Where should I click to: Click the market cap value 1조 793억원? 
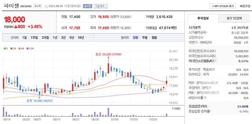point(240,28)
